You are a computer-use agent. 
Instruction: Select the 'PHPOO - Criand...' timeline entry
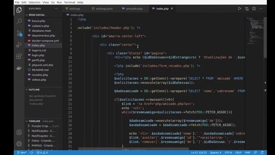43,146
